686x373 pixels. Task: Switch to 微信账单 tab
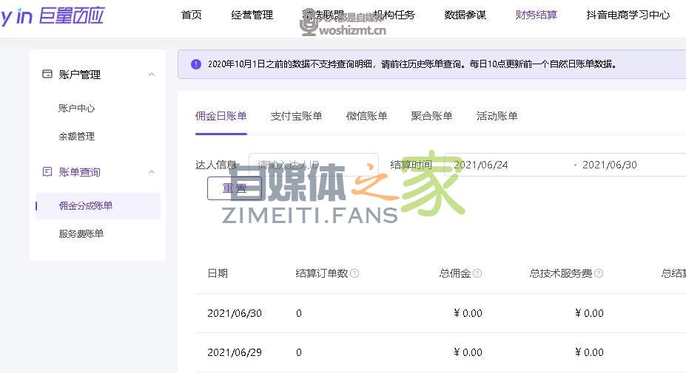(x=366, y=116)
